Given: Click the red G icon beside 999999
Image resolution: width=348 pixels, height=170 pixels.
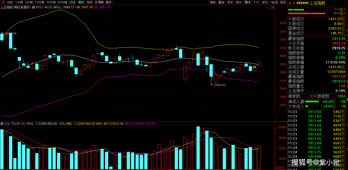Looking at the screenshot, I should pos(290,3).
